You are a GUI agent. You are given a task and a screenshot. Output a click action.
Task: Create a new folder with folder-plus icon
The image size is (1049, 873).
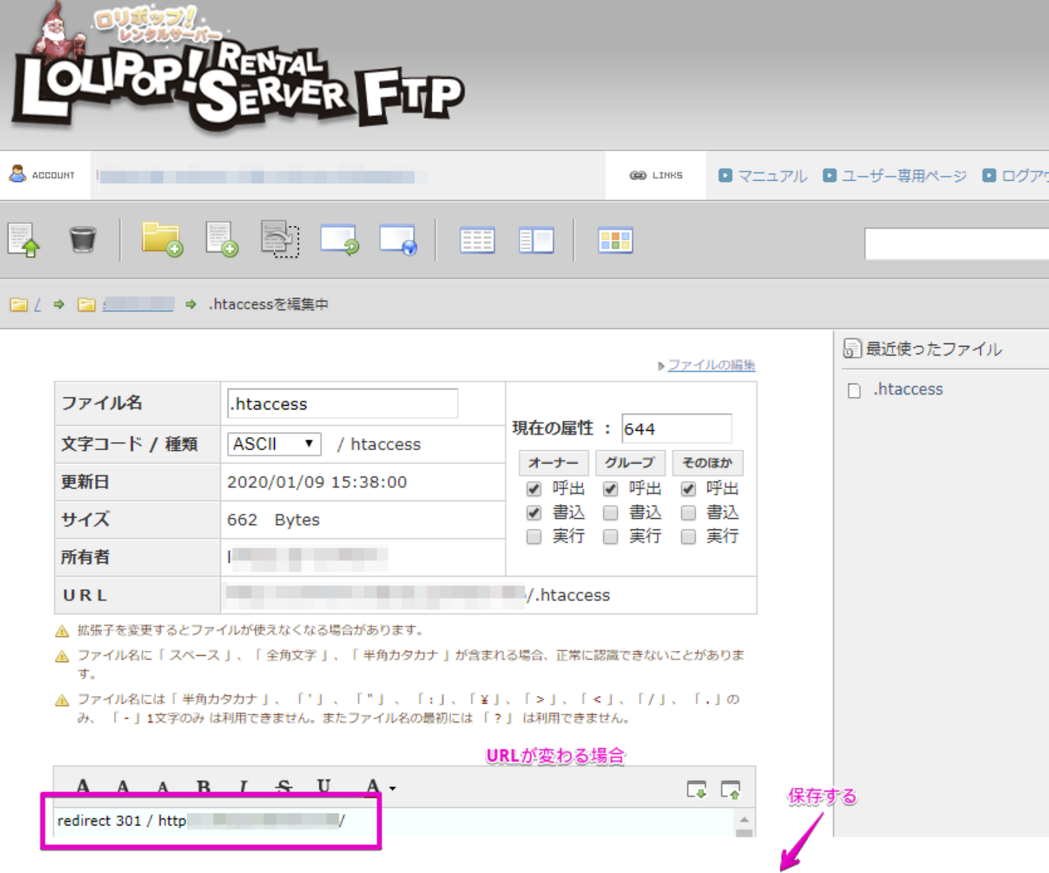162,239
